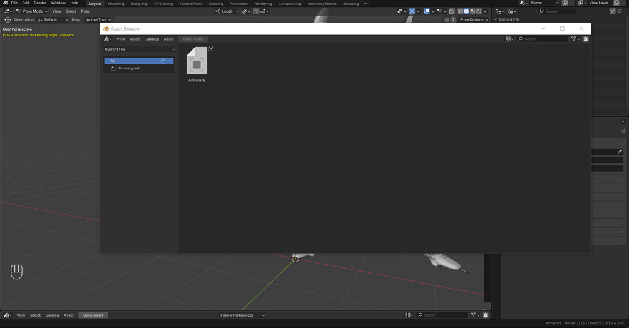Switch to the Modeling workspace tab

pyautogui.click(x=116, y=4)
